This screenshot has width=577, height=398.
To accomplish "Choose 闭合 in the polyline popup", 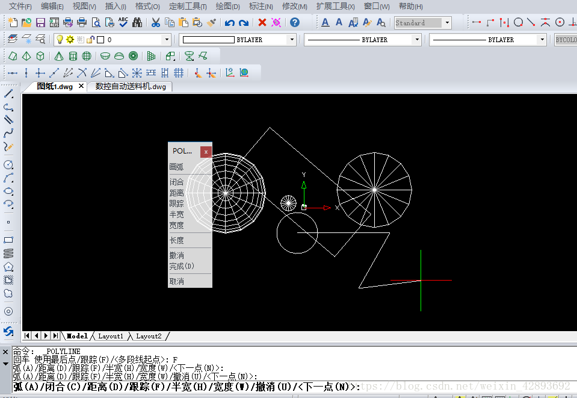I will (176, 182).
